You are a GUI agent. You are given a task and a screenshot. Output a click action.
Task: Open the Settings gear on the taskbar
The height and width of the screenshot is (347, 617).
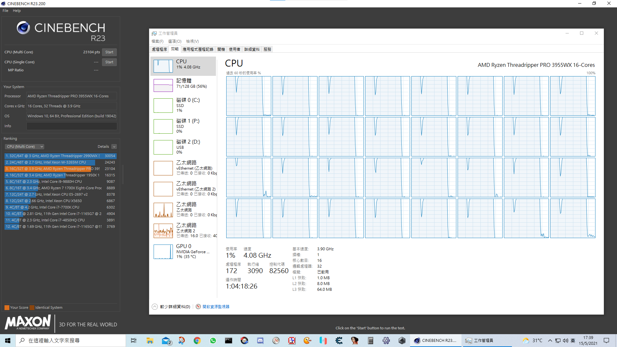[x=386, y=341]
